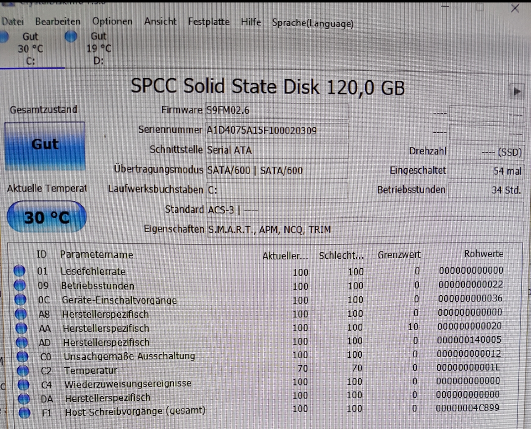Click the Seriennummer field value
The height and width of the screenshot is (429, 531).
(277, 131)
